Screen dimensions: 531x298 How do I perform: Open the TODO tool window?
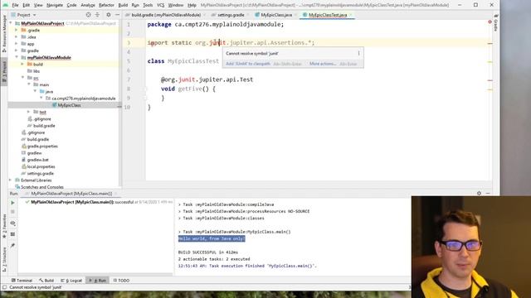coord(121,281)
